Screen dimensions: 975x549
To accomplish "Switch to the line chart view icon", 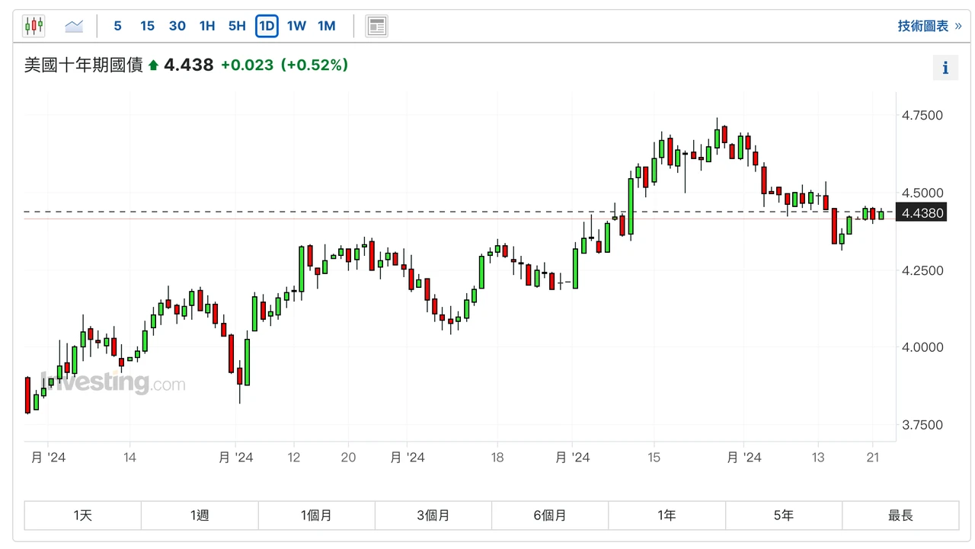I will [x=73, y=25].
